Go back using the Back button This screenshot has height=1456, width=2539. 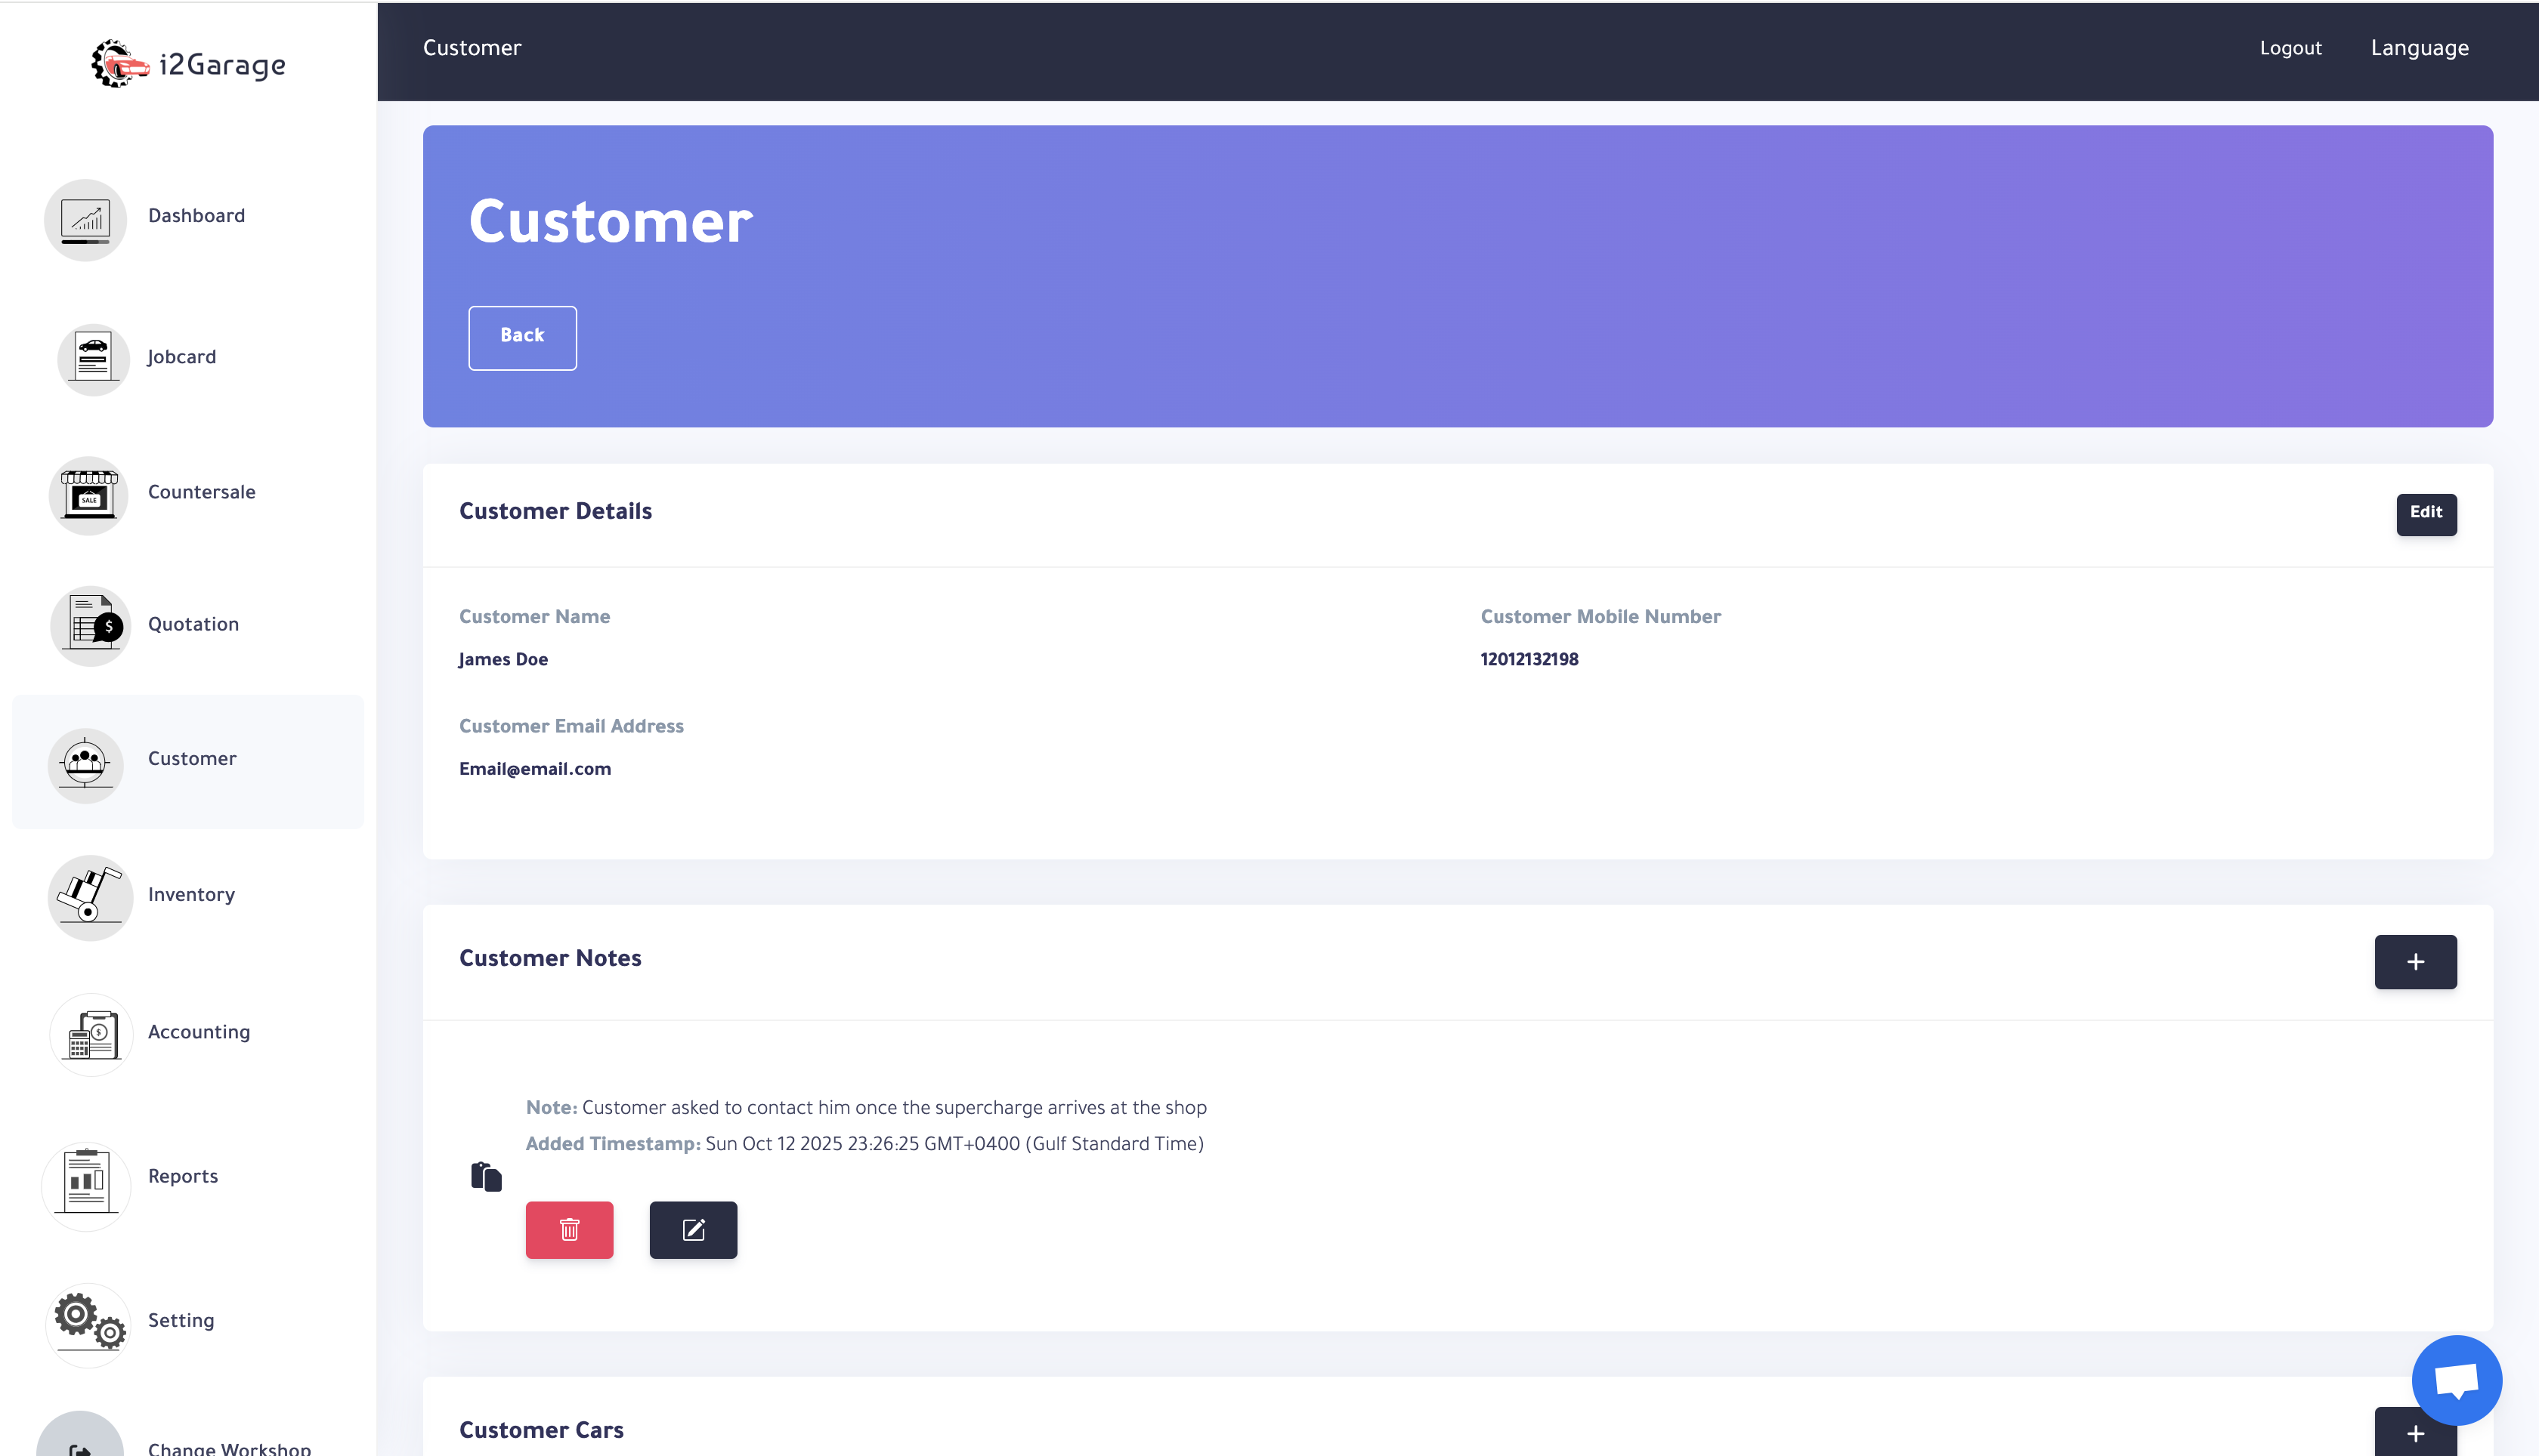(x=521, y=337)
